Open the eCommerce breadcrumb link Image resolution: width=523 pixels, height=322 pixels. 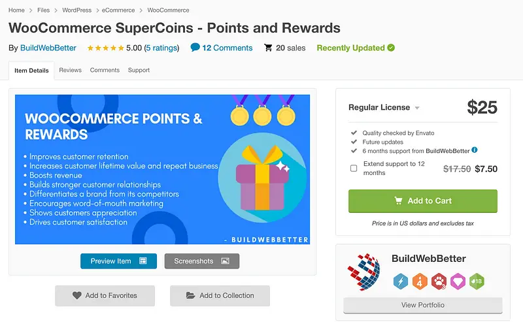(118, 10)
